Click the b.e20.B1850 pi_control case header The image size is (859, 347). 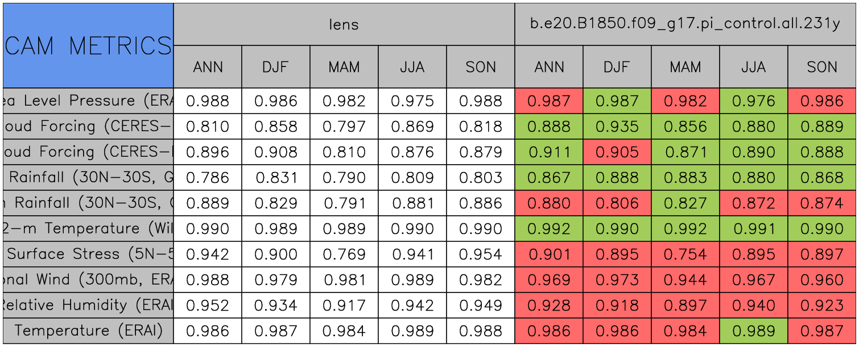[685, 24]
